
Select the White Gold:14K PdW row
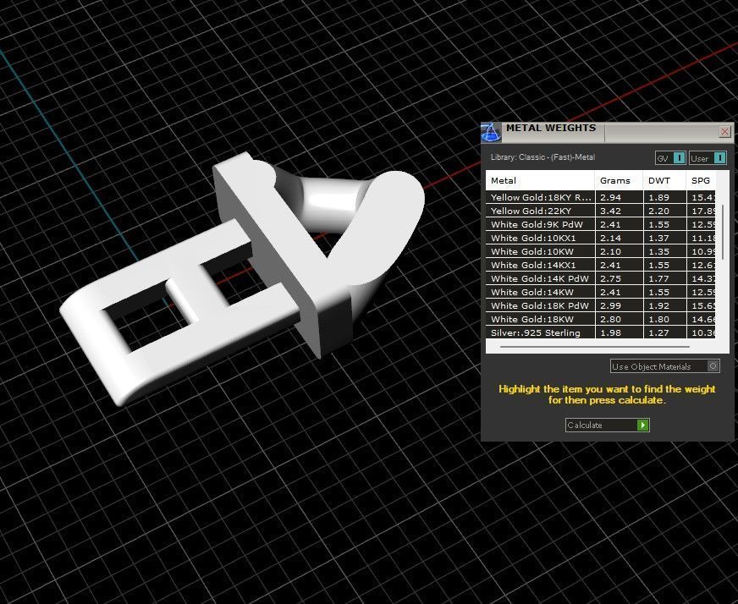coord(601,278)
